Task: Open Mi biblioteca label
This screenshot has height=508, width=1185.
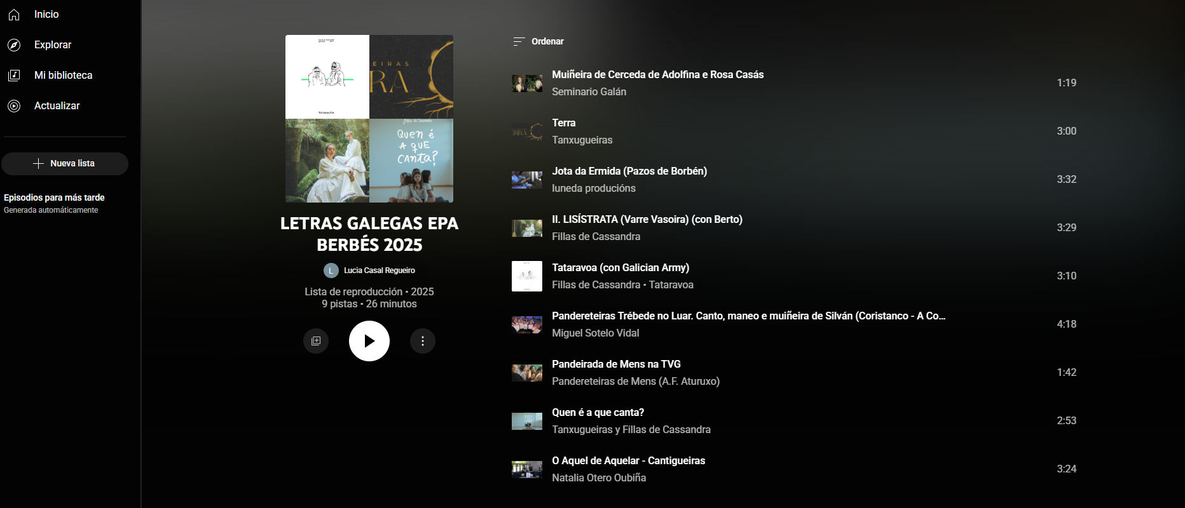Action: (64, 76)
